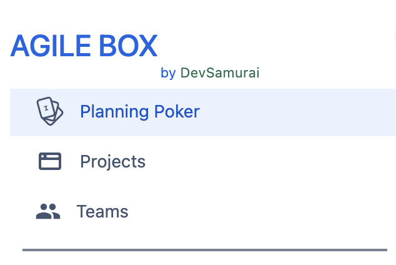Screen dimensions: 396x265
Task: Click the "Teams" text label
Action: [x=102, y=212]
